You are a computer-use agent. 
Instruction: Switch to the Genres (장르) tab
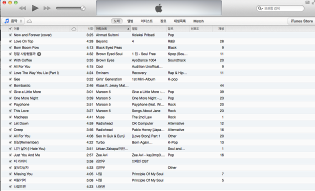pos(163,21)
